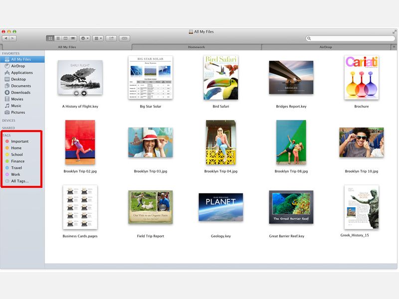This screenshot has width=399, height=299.
Task: Select the Brooklyn Trip 03.jpg photo
Action: click(151, 143)
